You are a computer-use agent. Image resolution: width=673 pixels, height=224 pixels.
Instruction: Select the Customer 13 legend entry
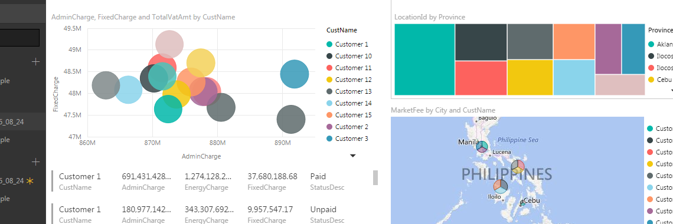pos(349,91)
